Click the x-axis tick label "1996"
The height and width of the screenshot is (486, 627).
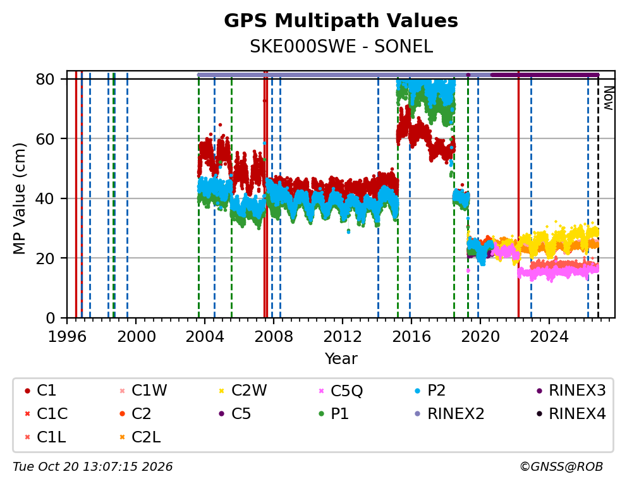coord(67,336)
